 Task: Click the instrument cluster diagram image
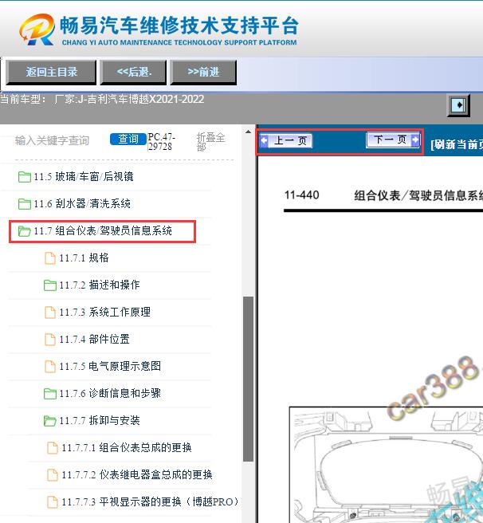[x=386, y=465]
